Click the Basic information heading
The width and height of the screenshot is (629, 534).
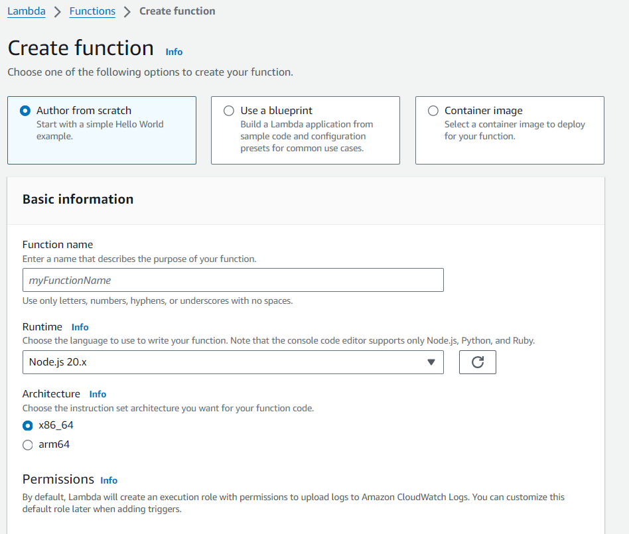coord(78,200)
